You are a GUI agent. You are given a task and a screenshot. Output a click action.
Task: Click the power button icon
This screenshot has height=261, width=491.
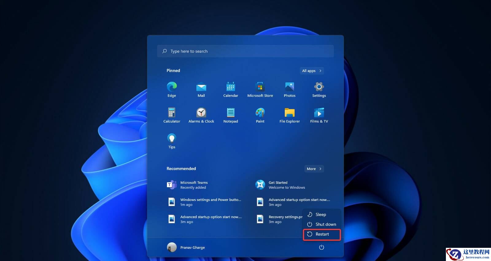tap(322, 247)
